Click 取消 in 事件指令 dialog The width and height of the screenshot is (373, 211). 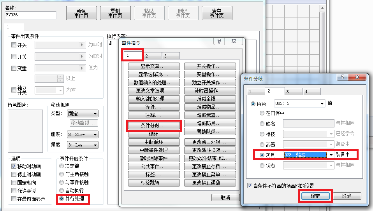pyautogui.click(x=225, y=197)
